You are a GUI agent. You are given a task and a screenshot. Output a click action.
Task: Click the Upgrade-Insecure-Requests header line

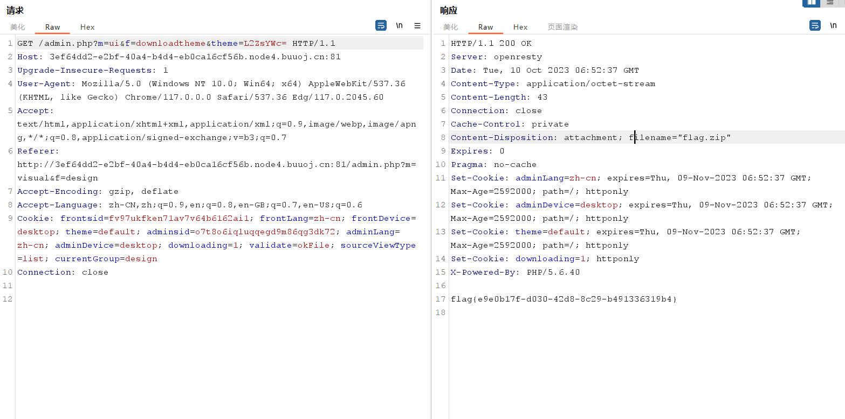coord(93,70)
